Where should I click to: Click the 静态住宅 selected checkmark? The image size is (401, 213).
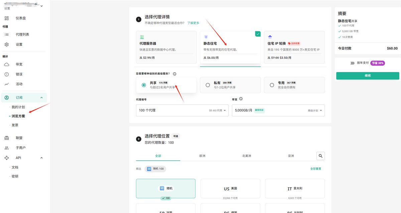[258, 34]
